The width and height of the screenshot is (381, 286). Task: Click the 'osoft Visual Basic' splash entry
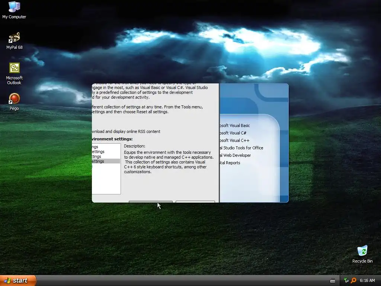pyautogui.click(x=234, y=125)
